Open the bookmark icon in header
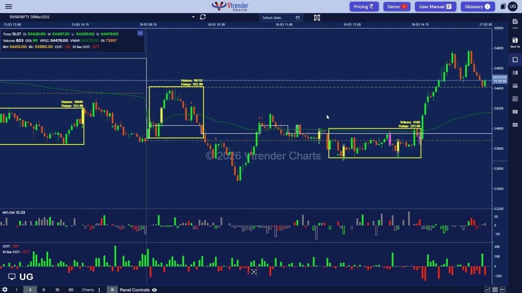This screenshot has width=522, height=293. [503, 7]
